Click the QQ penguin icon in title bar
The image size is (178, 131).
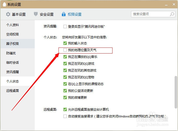4,4
